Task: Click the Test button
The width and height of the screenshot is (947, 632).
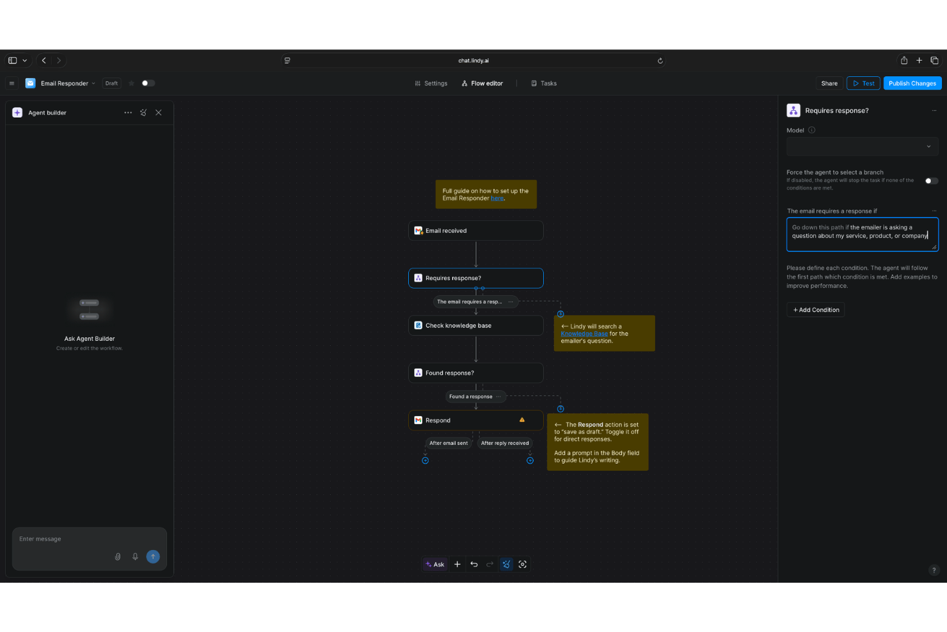Action: pos(863,83)
